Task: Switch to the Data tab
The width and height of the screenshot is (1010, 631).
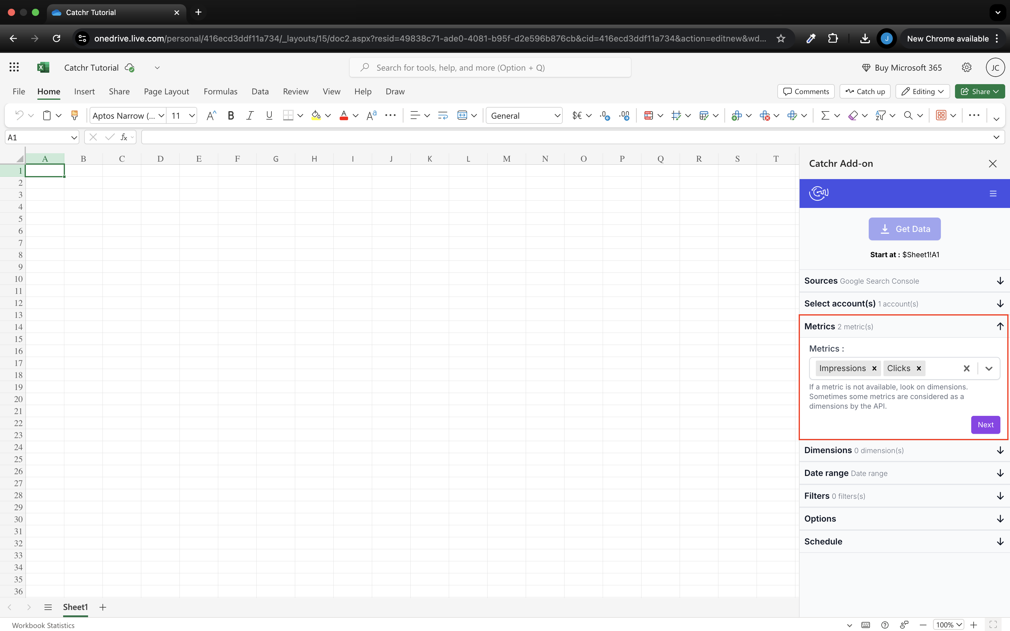Action: click(x=260, y=91)
